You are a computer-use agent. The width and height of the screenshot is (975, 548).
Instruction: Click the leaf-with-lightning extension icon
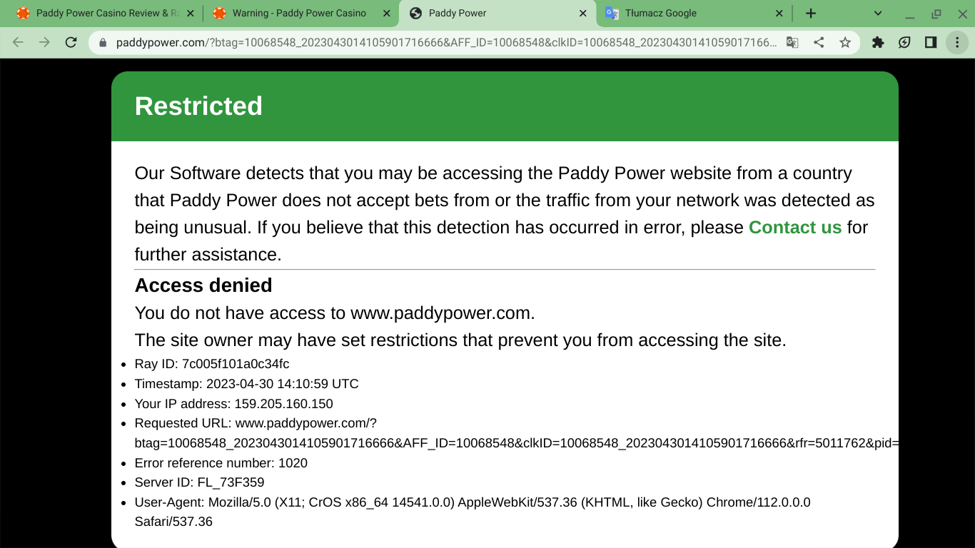[x=904, y=43]
